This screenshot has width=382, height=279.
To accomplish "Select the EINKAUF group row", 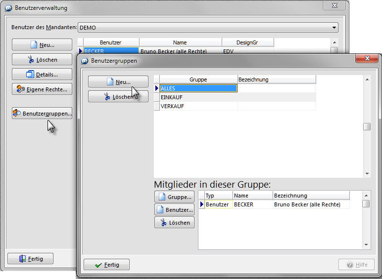I will [x=198, y=97].
